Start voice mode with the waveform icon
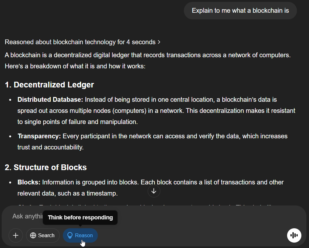The height and width of the screenshot is (248, 309). pos(294,235)
